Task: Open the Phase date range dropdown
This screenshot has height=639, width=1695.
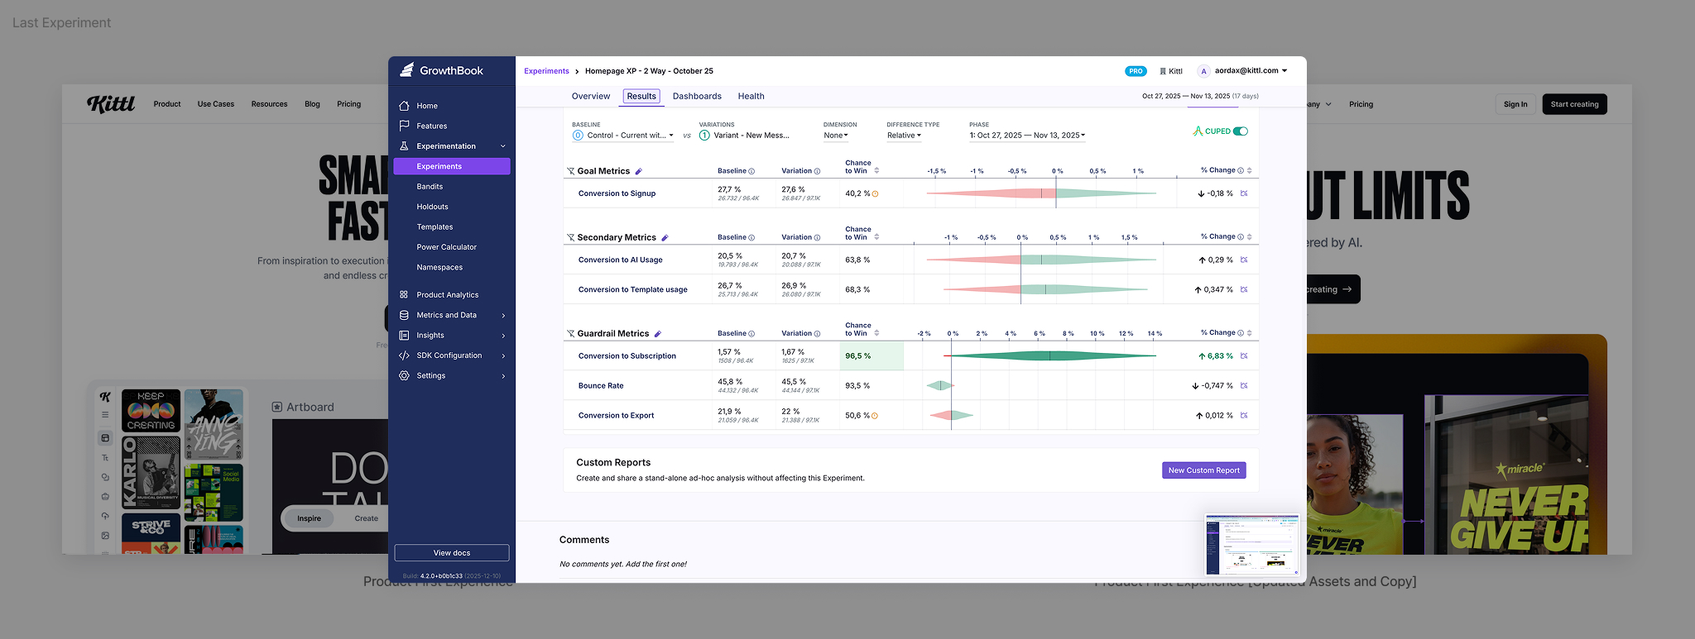Action: 1027,136
